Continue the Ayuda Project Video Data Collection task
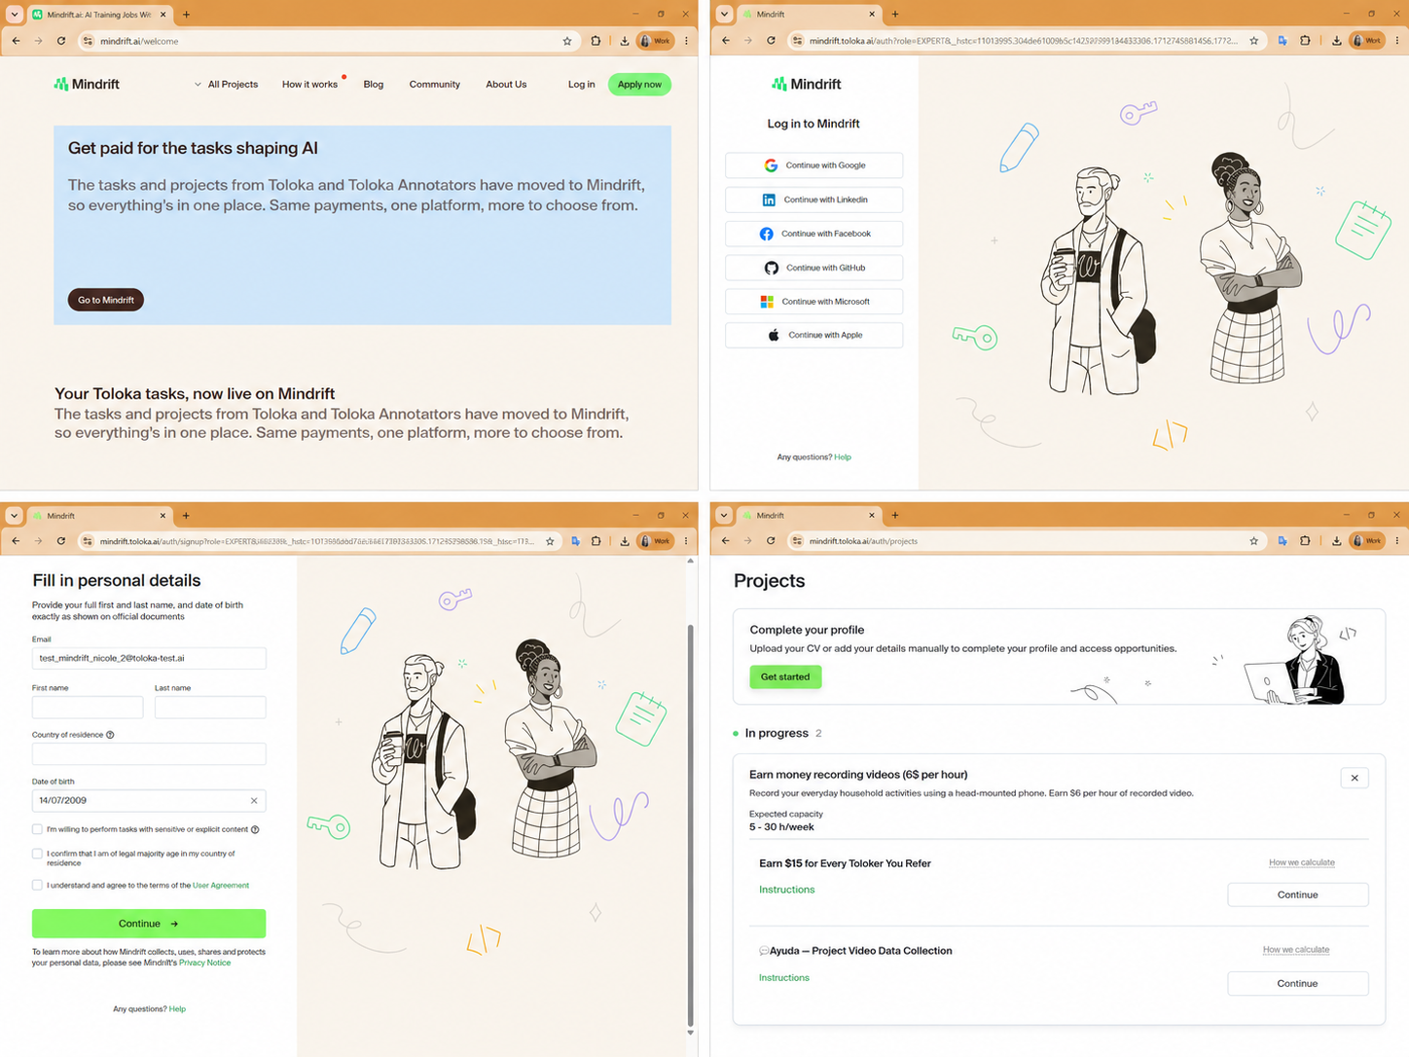This screenshot has height=1057, width=1409. click(1298, 983)
